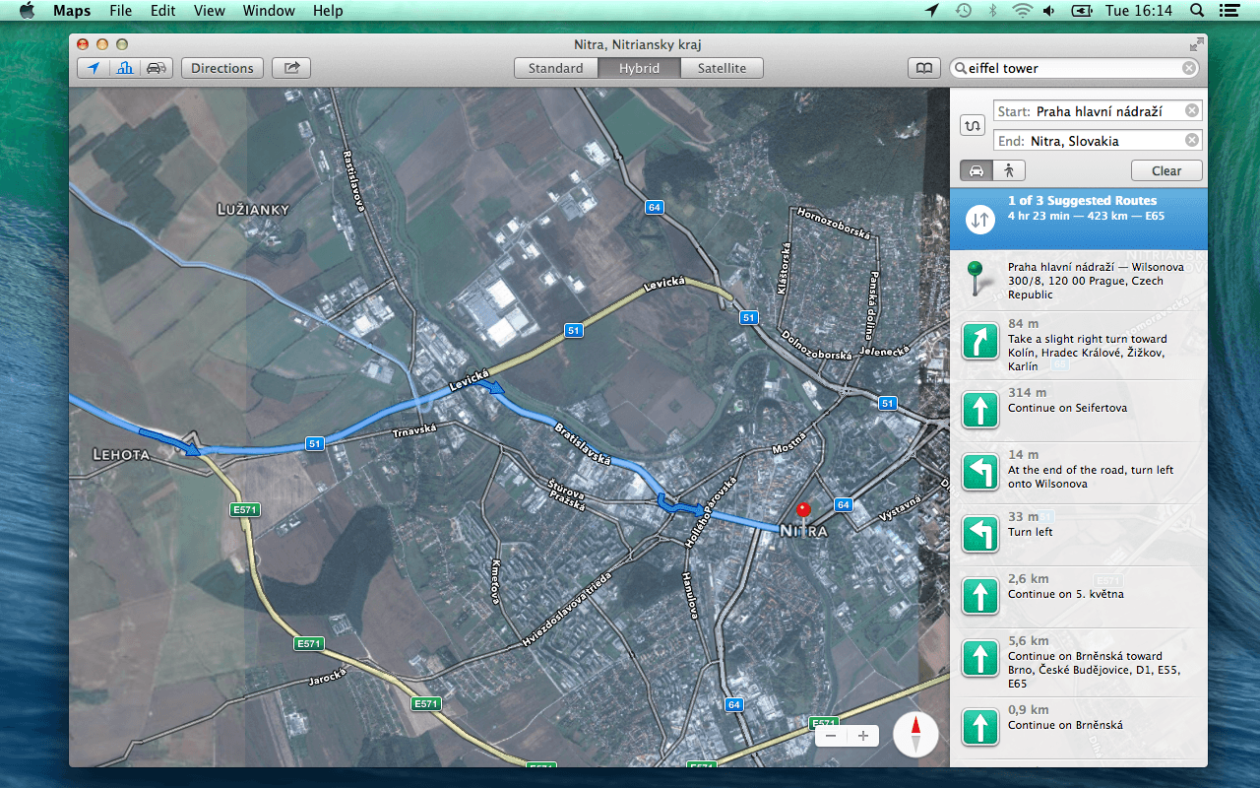
Task: Open the Apple menu
Action: 27,11
